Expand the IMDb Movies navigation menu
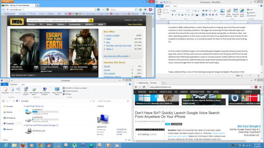This screenshot has width=264, height=148. tap(32, 24)
